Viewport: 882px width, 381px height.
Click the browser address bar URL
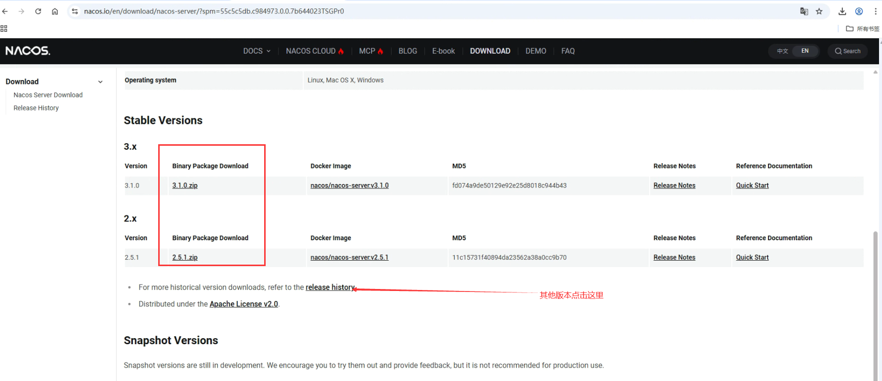point(214,11)
